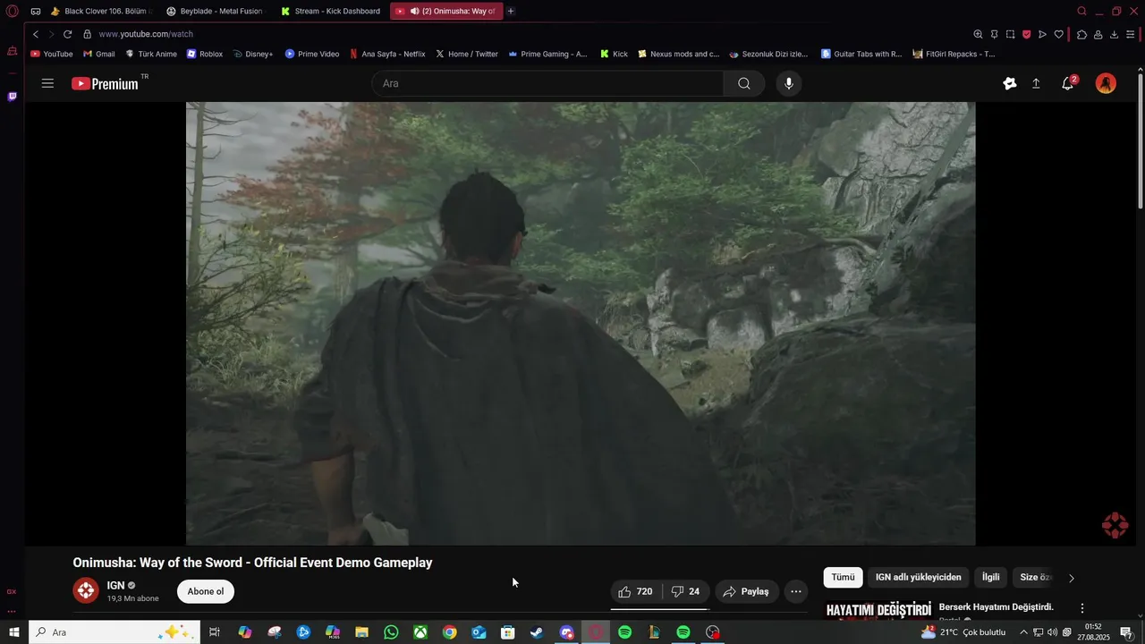Reload the page in browser toolbar
Image resolution: width=1145 pixels, height=644 pixels.
67,34
